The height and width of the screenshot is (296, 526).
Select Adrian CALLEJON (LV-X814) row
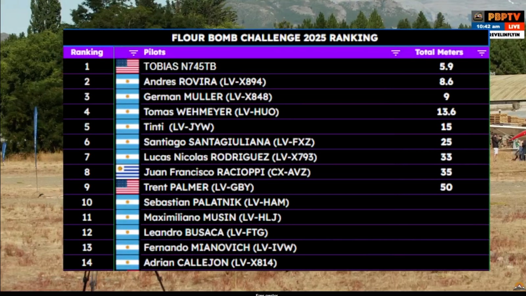(x=276, y=263)
